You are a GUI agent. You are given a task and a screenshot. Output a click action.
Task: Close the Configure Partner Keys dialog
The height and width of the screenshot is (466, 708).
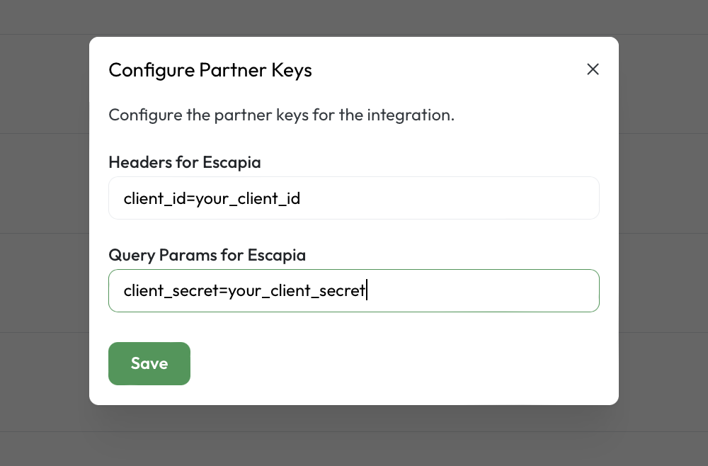click(x=593, y=69)
